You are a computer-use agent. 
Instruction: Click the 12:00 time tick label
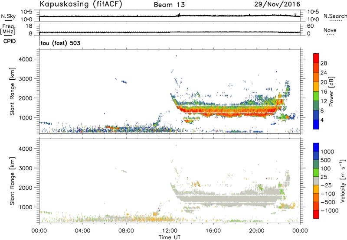170,231
